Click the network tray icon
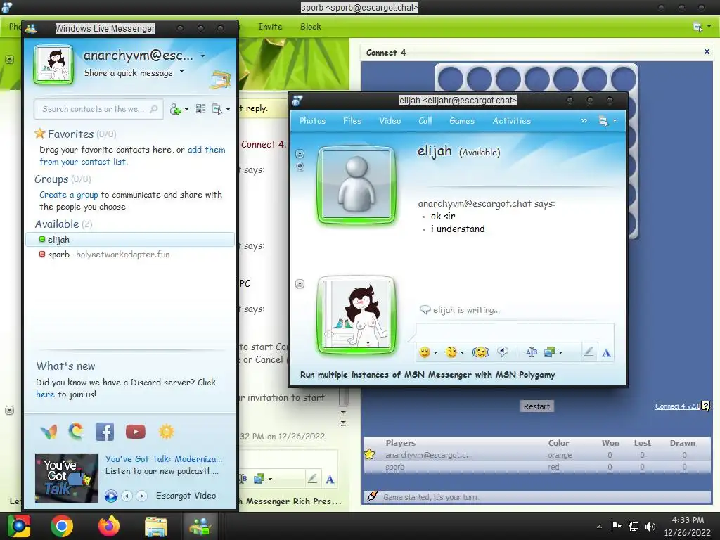The width and height of the screenshot is (720, 540). pos(634,526)
